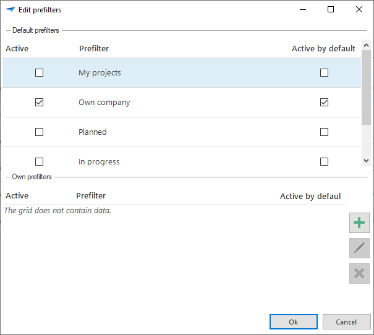374x335 pixels.
Task: Enable Active by default for Planned
Action: [x=324, y=132]
